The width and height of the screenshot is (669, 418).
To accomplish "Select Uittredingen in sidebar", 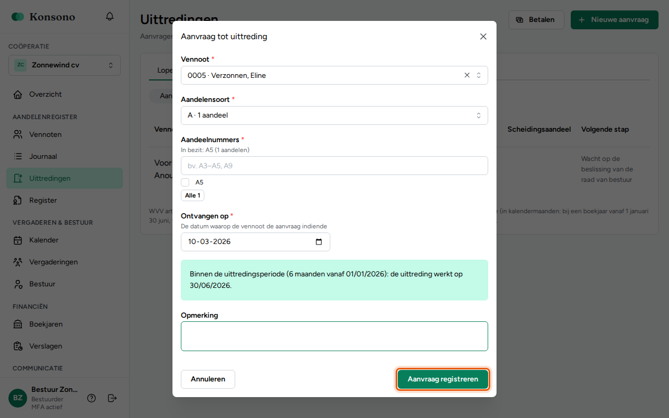I will tap(64, 178).
